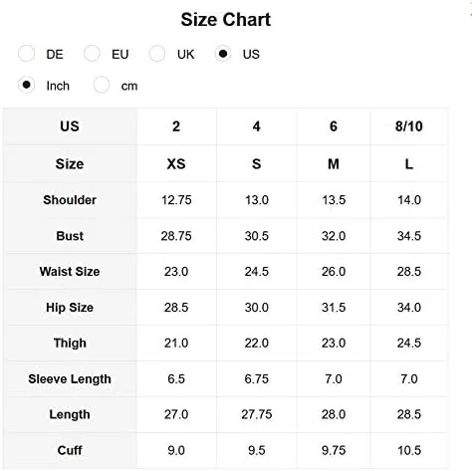Click the 9.75 cuff value for M
Image resolution: width=472 pixels, height=471 pixels.
coord(334,450)
